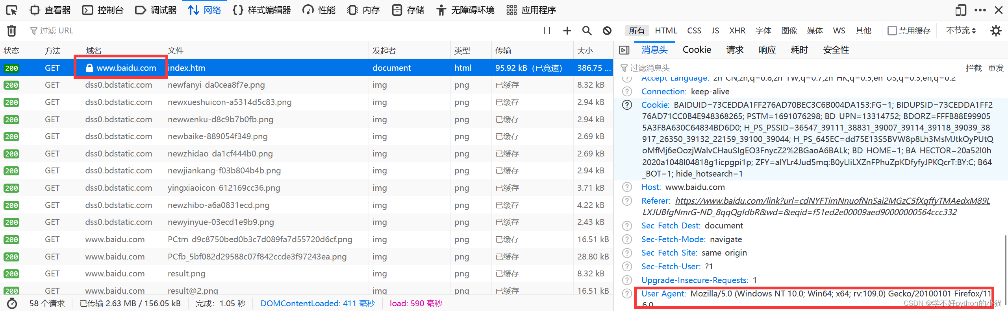Filter requests by 图像 images
The width and height of the screenshot is (1008, 311).
(x=789, y=31)
